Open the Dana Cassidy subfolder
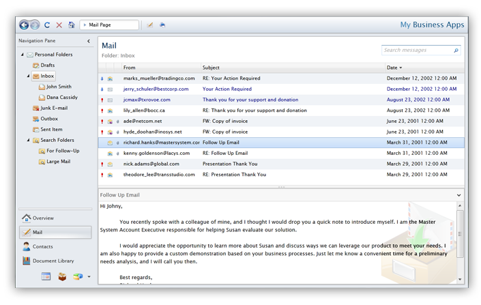The image size is (481, 305). click(x=58, y=98)
